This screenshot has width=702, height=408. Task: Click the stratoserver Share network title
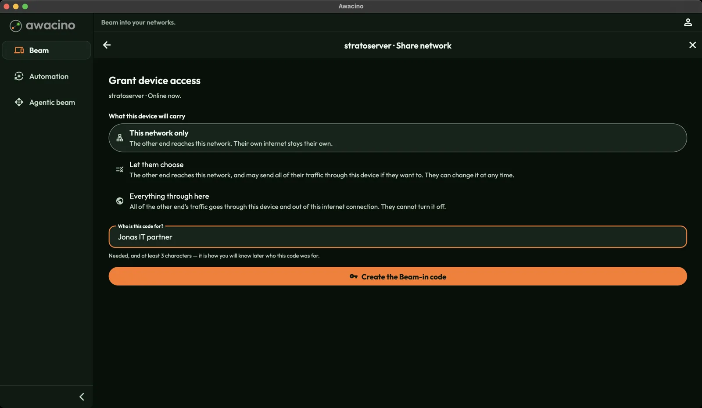[x=398, y=46]
